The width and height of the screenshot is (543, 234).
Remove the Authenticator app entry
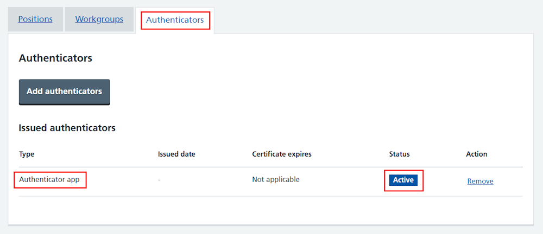[x=480, y=181]
